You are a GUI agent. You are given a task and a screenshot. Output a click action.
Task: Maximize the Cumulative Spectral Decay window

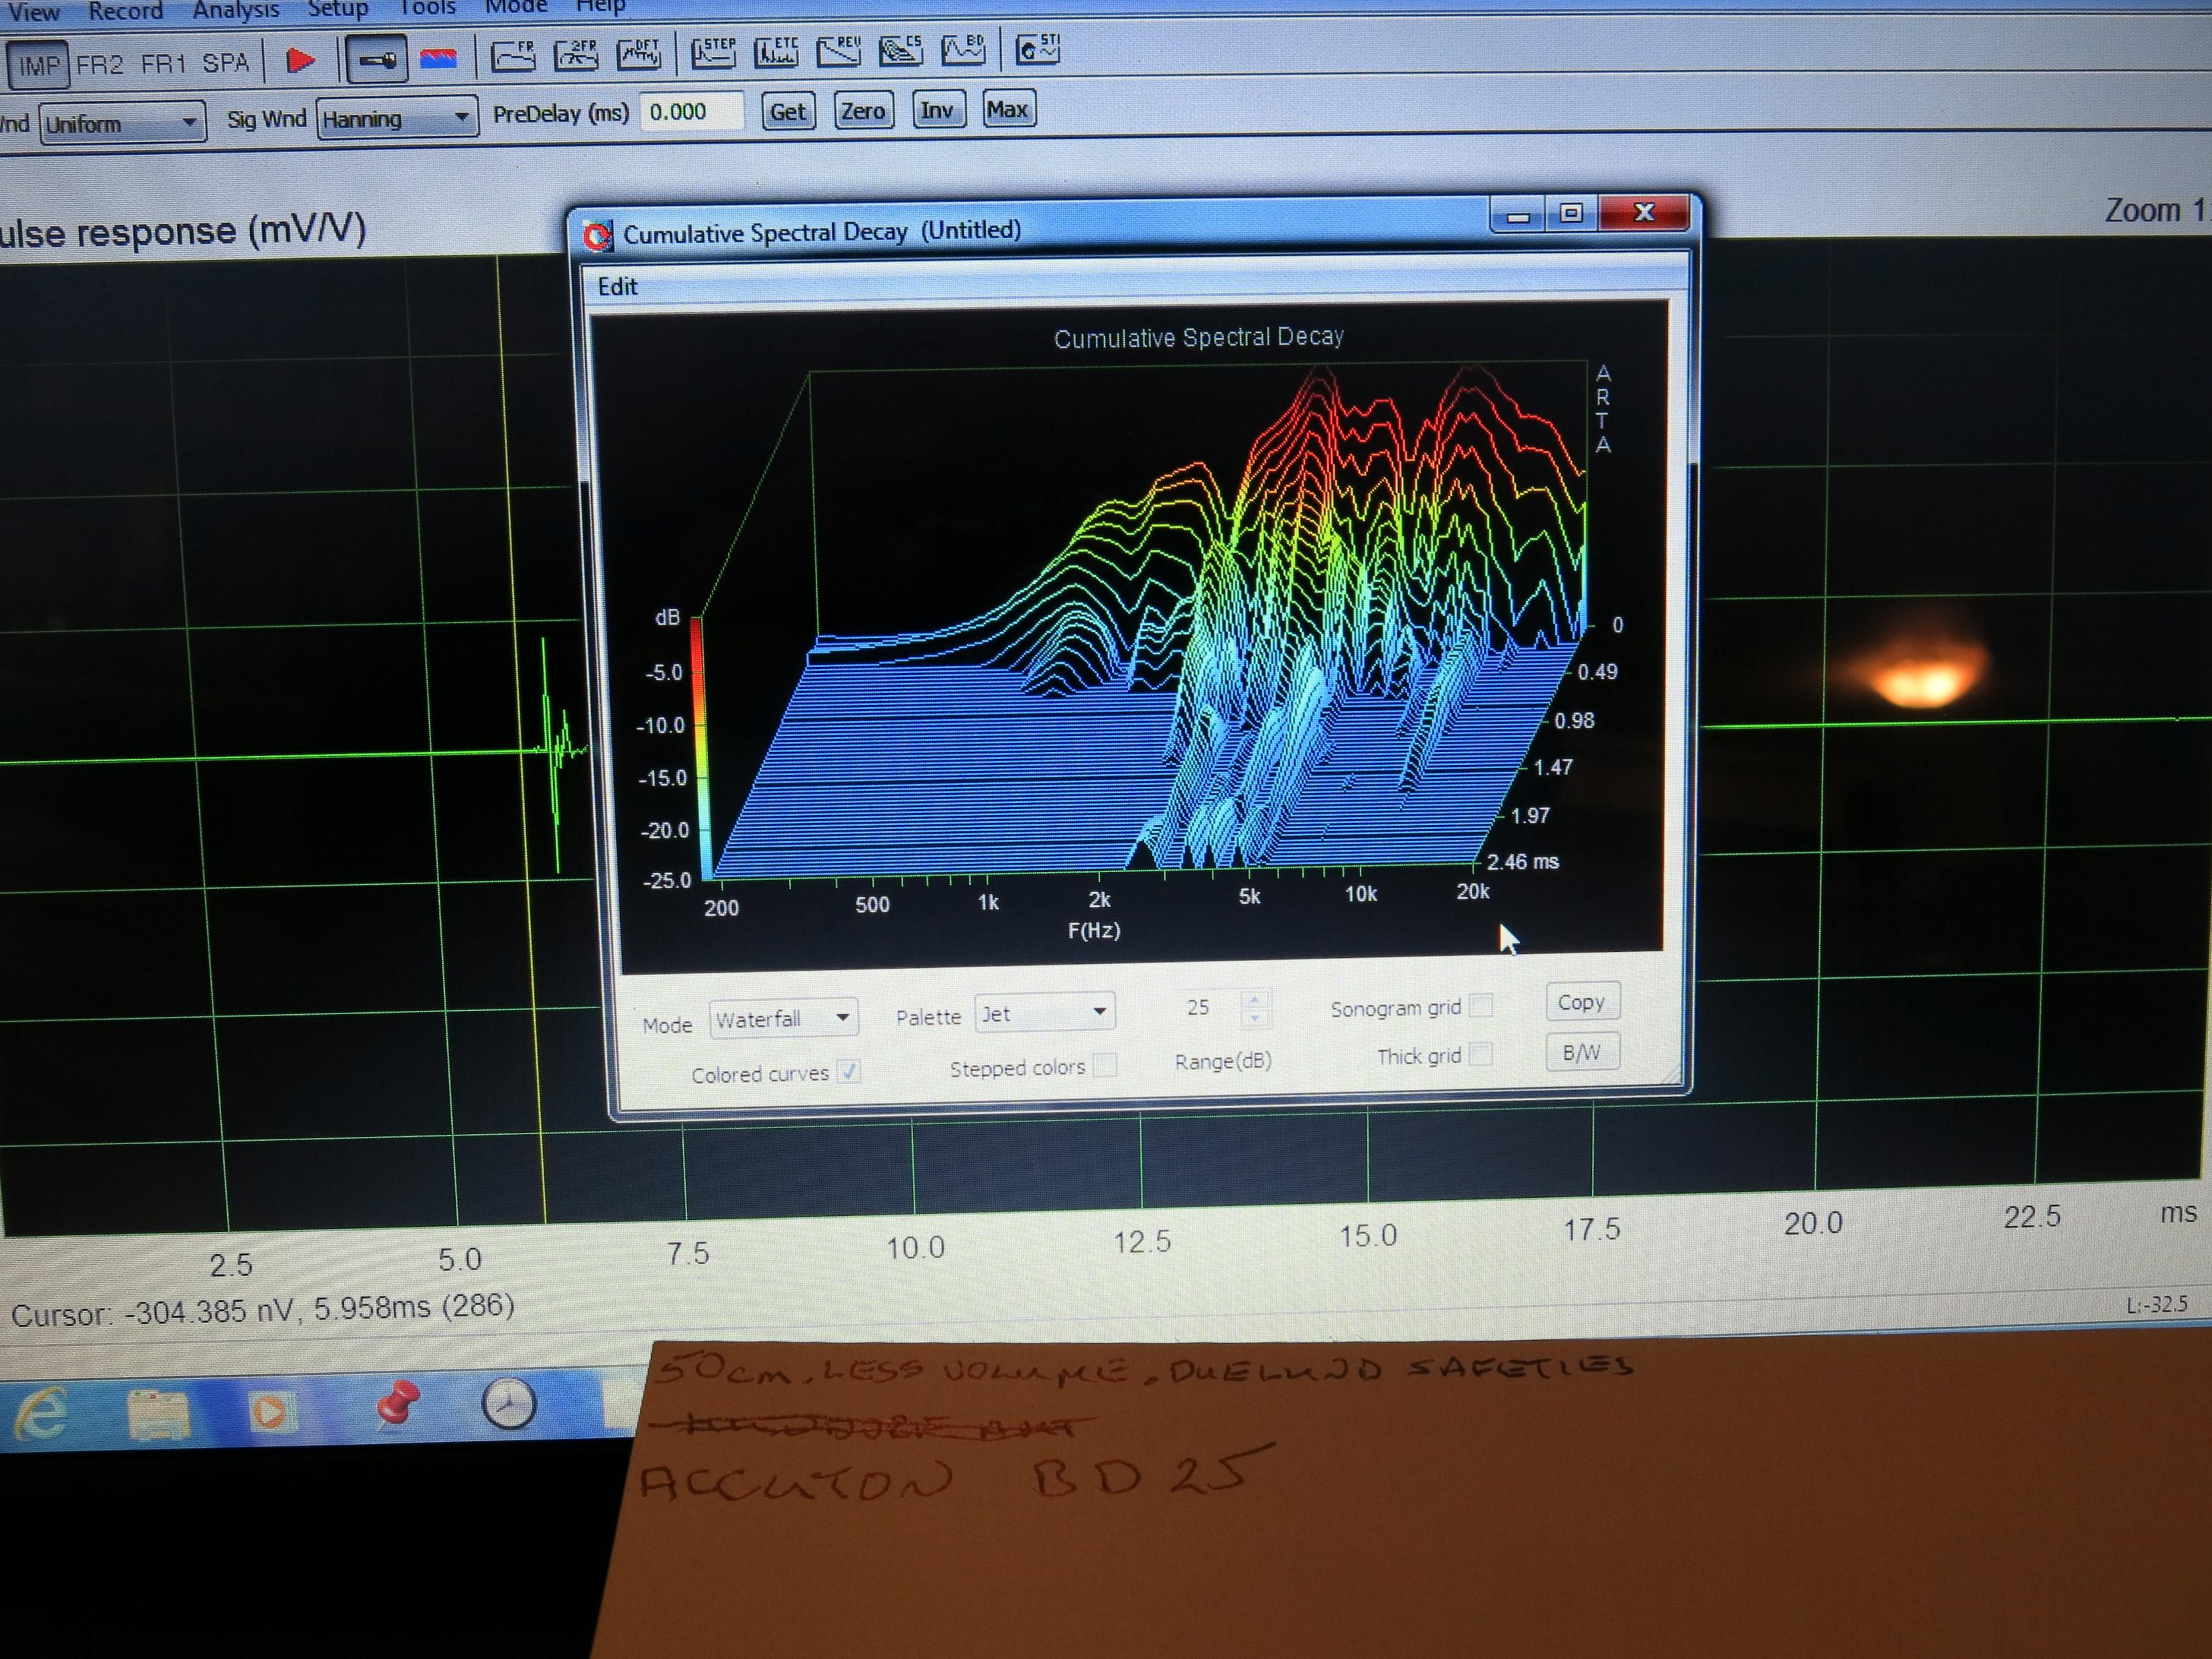[x=1571, y=213]
